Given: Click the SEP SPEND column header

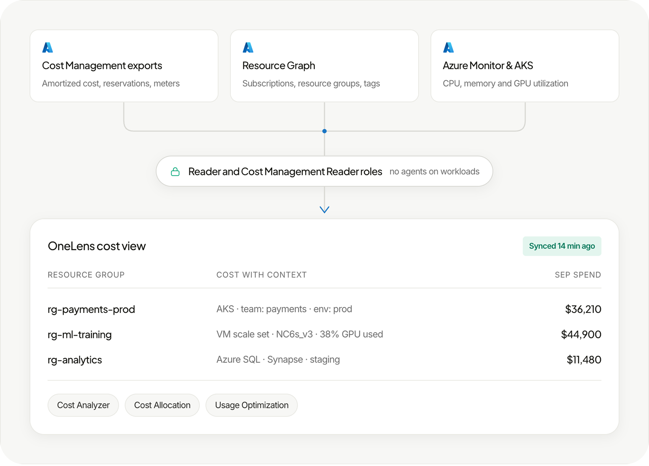Looking at the screenshot, I should click(578, 275).
